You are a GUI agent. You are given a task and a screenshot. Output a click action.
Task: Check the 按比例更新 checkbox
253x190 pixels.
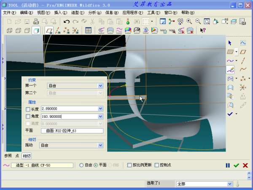(129, 165)
